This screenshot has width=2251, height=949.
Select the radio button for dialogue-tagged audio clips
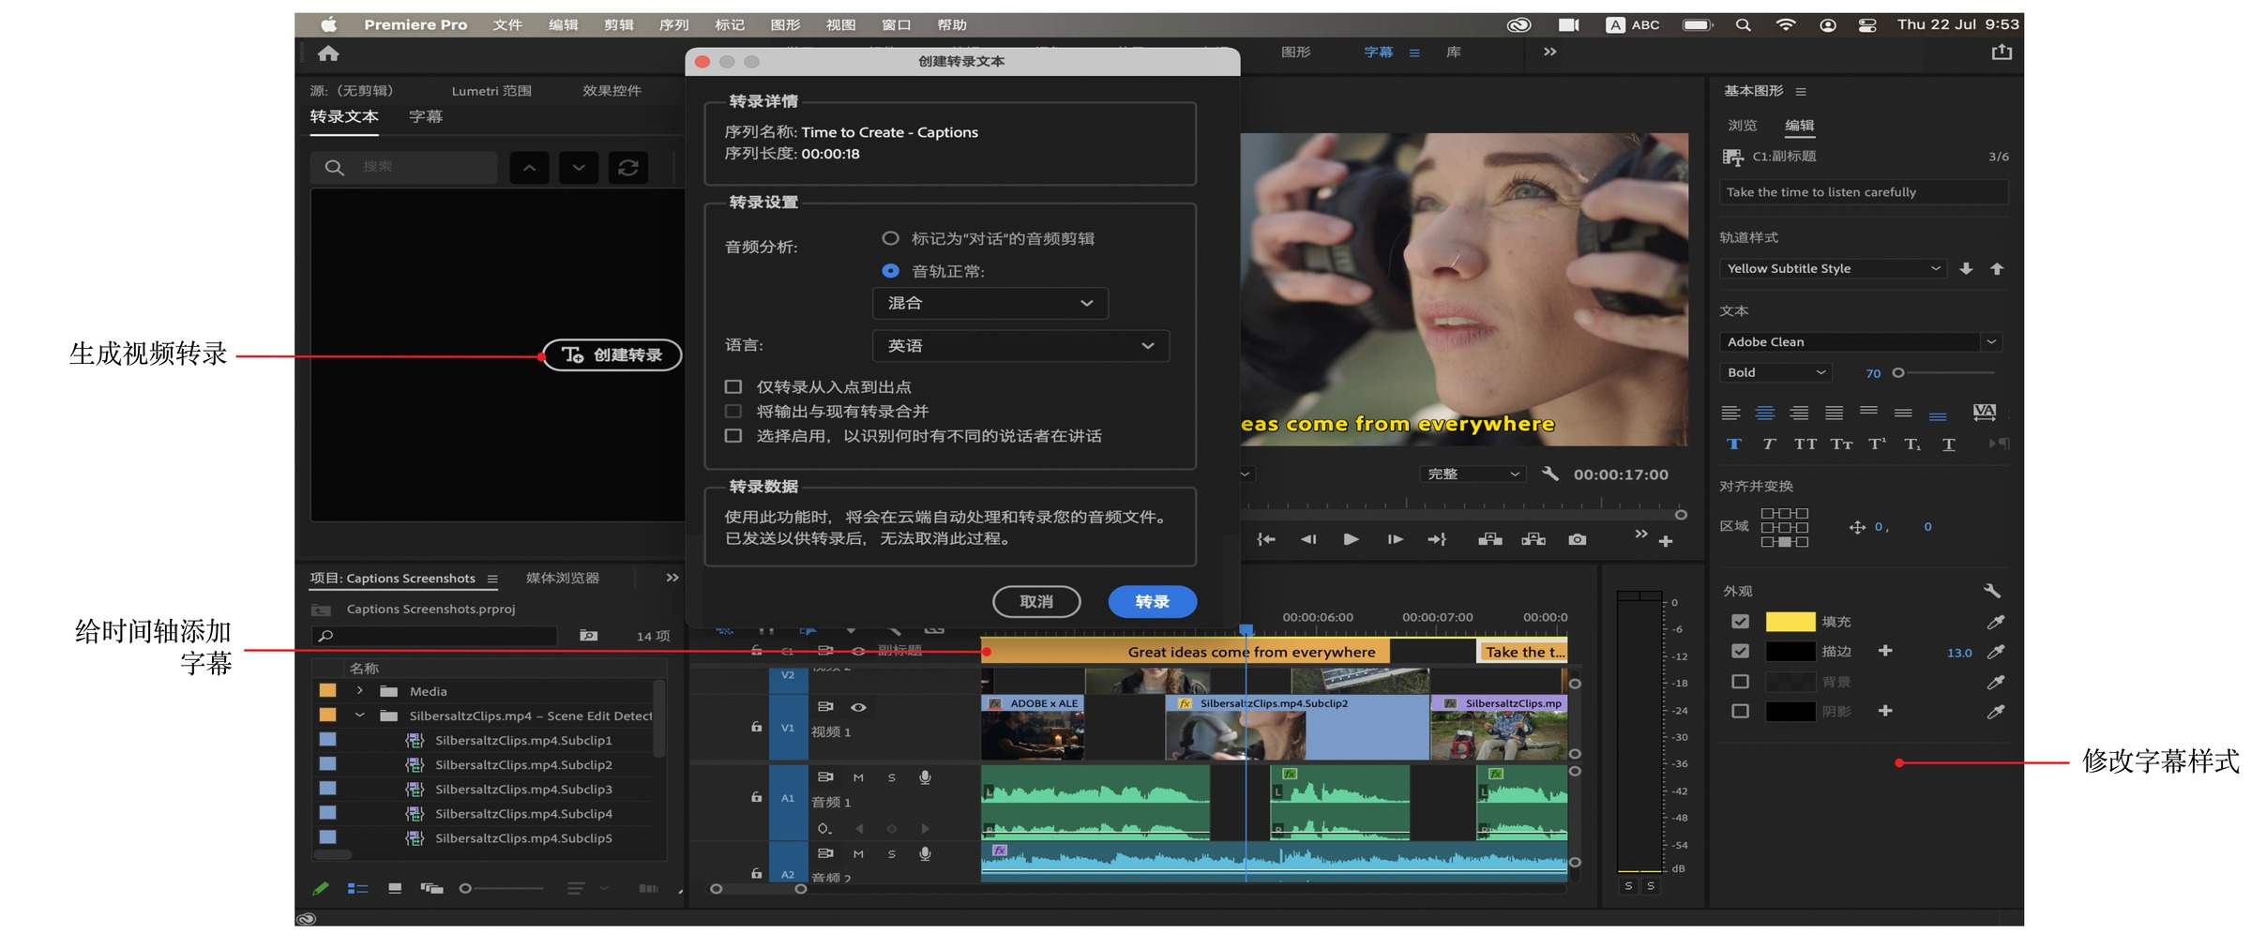891,238
